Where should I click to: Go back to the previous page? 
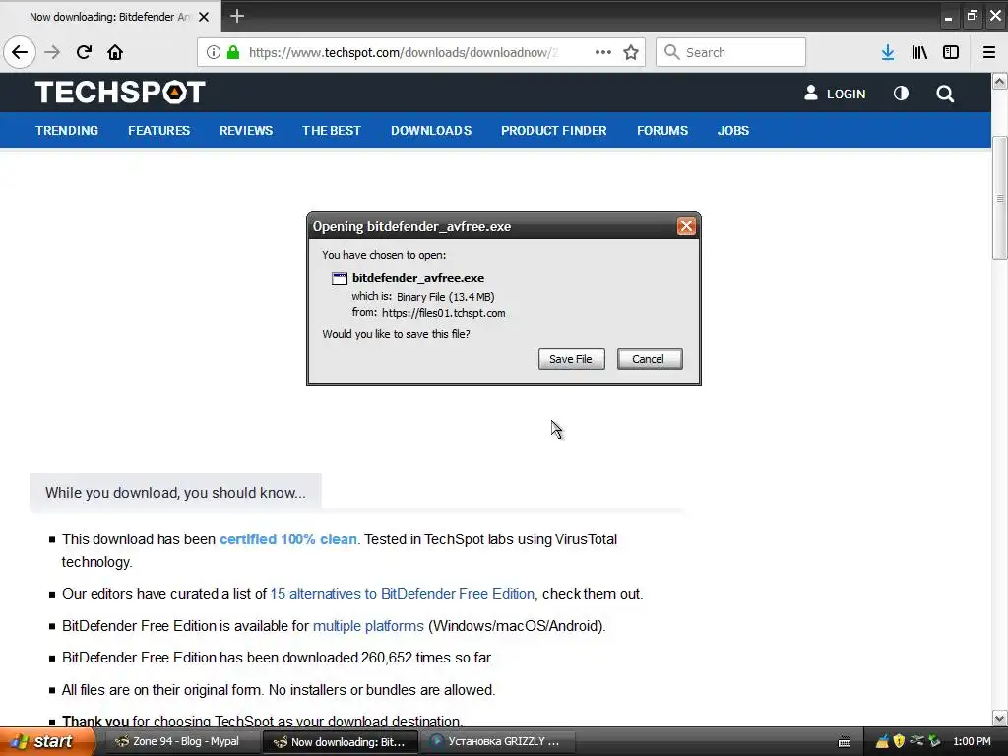pyautogui.click(x=20, y=52)
